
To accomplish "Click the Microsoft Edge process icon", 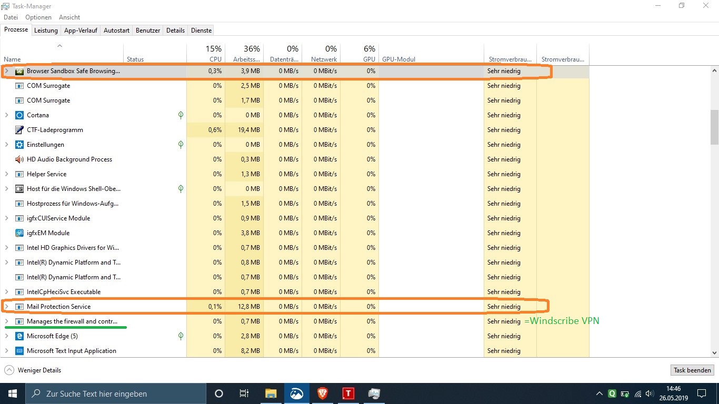I will coord(19,336).
